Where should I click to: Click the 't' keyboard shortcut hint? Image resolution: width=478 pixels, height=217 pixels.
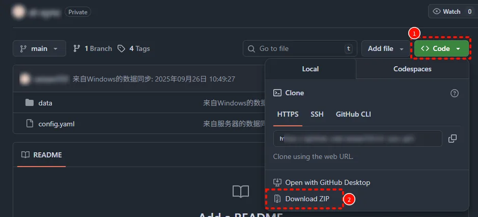(348, 48)
